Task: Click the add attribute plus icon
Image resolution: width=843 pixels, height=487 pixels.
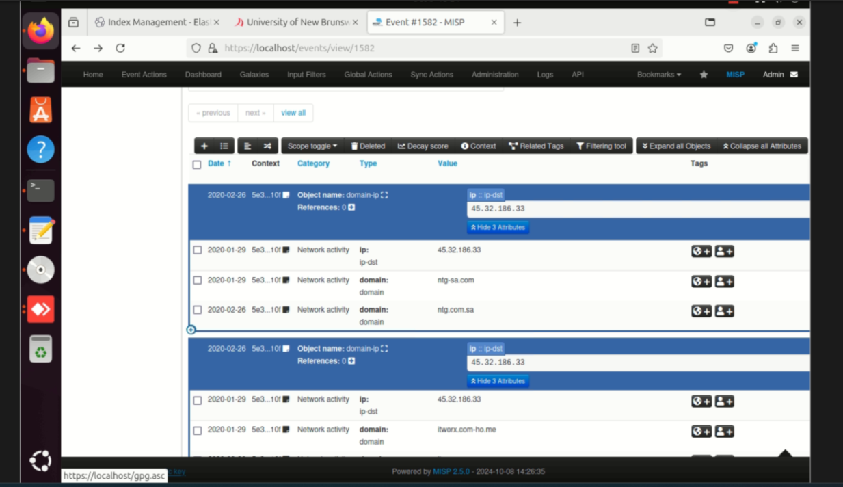Action: click(x=204, y=146)
